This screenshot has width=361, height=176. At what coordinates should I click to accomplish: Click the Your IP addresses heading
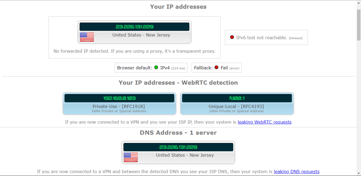click(x=178, y=7)
